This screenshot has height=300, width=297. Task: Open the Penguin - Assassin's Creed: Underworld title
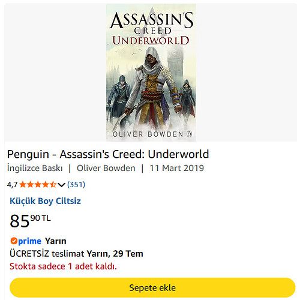coord(108,154)
